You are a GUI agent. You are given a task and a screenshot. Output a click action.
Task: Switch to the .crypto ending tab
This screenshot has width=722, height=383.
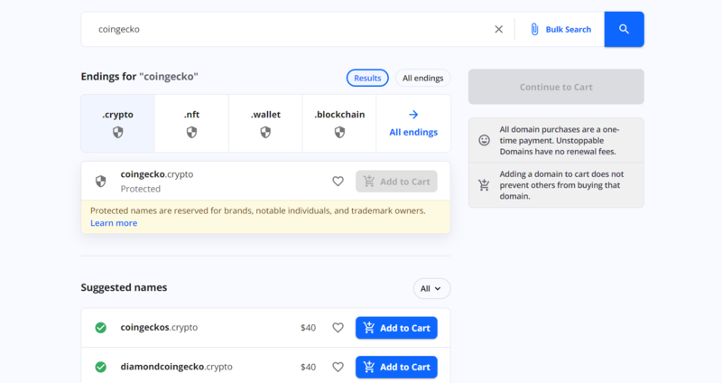tap(117, 123)
